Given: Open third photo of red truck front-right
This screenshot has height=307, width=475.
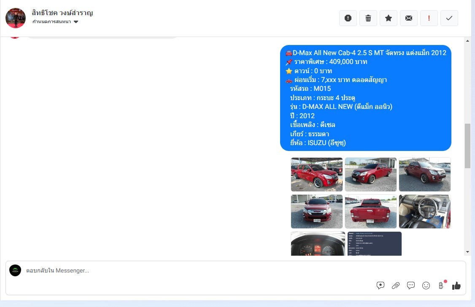Looking at the screenshot, I should click(425, 175).
